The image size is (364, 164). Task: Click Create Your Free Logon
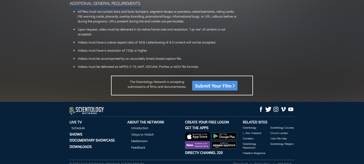coord(207,122)
